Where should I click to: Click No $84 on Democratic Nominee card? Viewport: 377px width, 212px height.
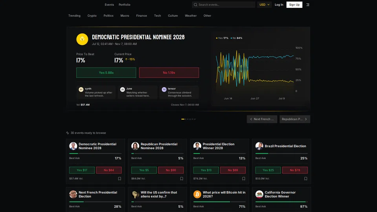109,170
